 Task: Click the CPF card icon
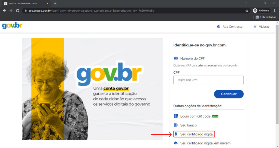(x=176, y=58)
